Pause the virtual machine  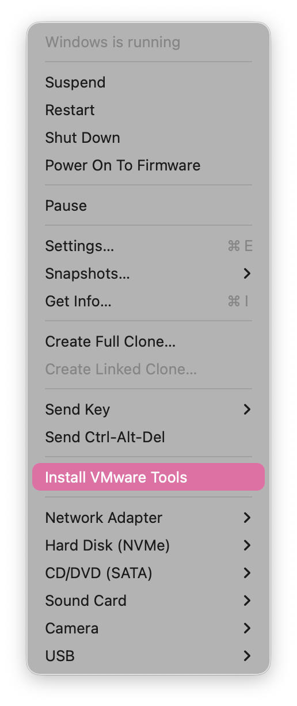click(148, 206)
